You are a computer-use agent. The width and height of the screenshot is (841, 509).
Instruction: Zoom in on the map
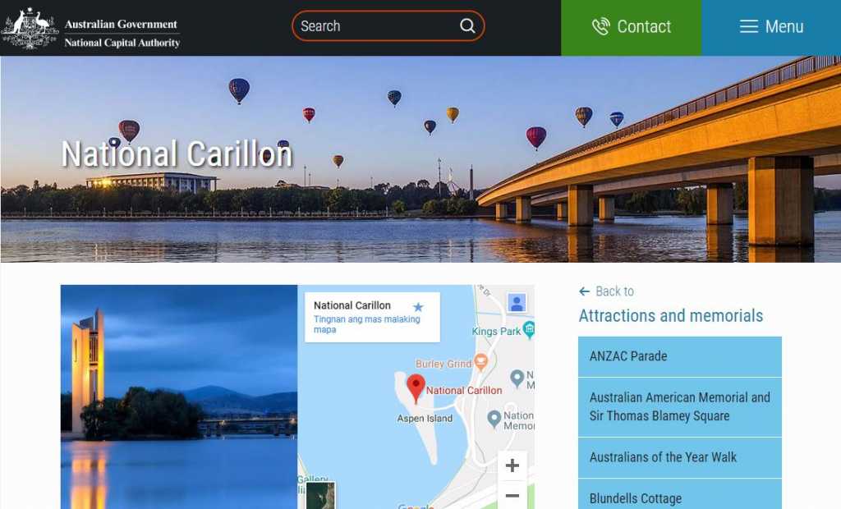click(x=512, y=465)
